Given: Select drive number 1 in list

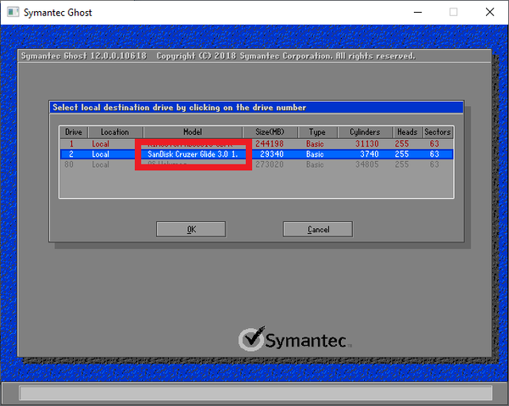Looking at the screenshot, I should click(x=72, y=144).
